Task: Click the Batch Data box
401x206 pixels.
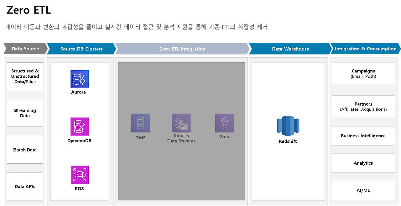Action: (25, 150)
